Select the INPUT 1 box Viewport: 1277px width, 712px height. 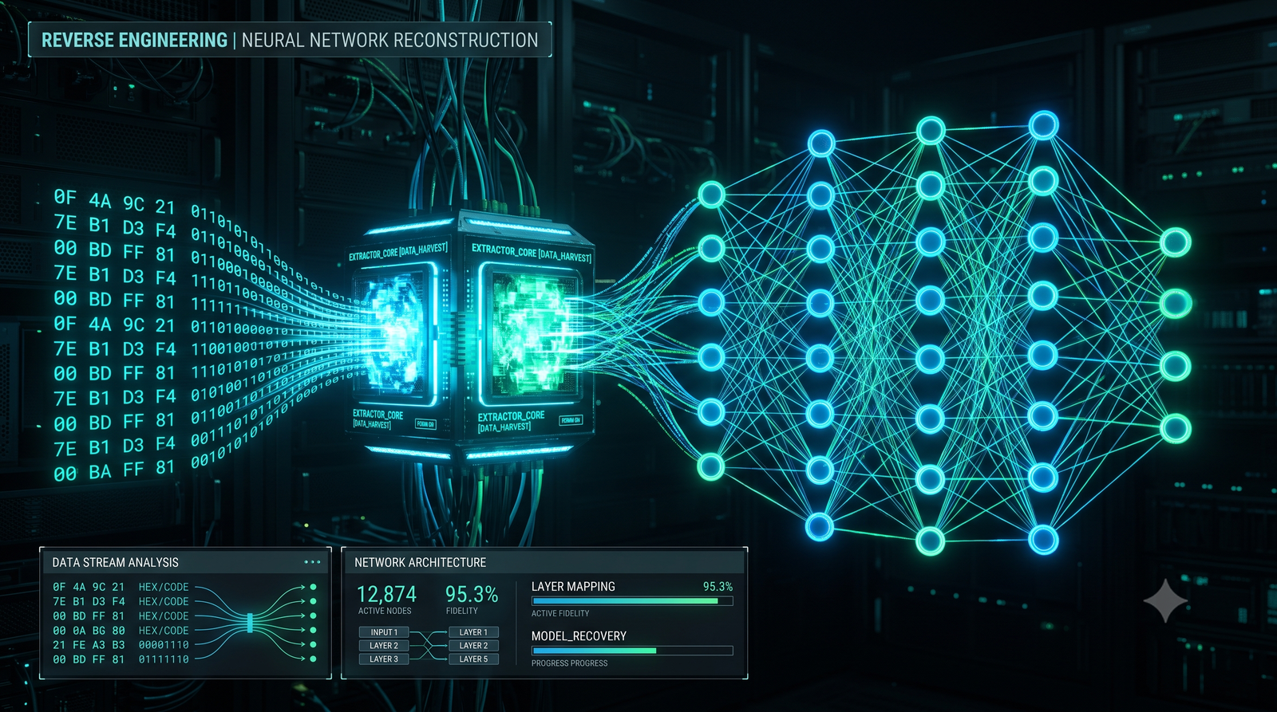384,632
